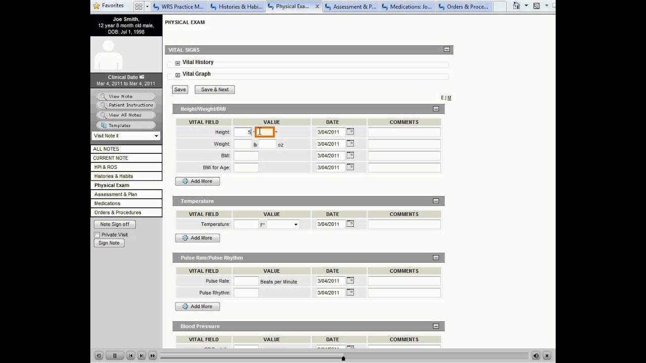Go to HPI & ROS section
This screenshot has width=646, height=363.
[127, 167]
